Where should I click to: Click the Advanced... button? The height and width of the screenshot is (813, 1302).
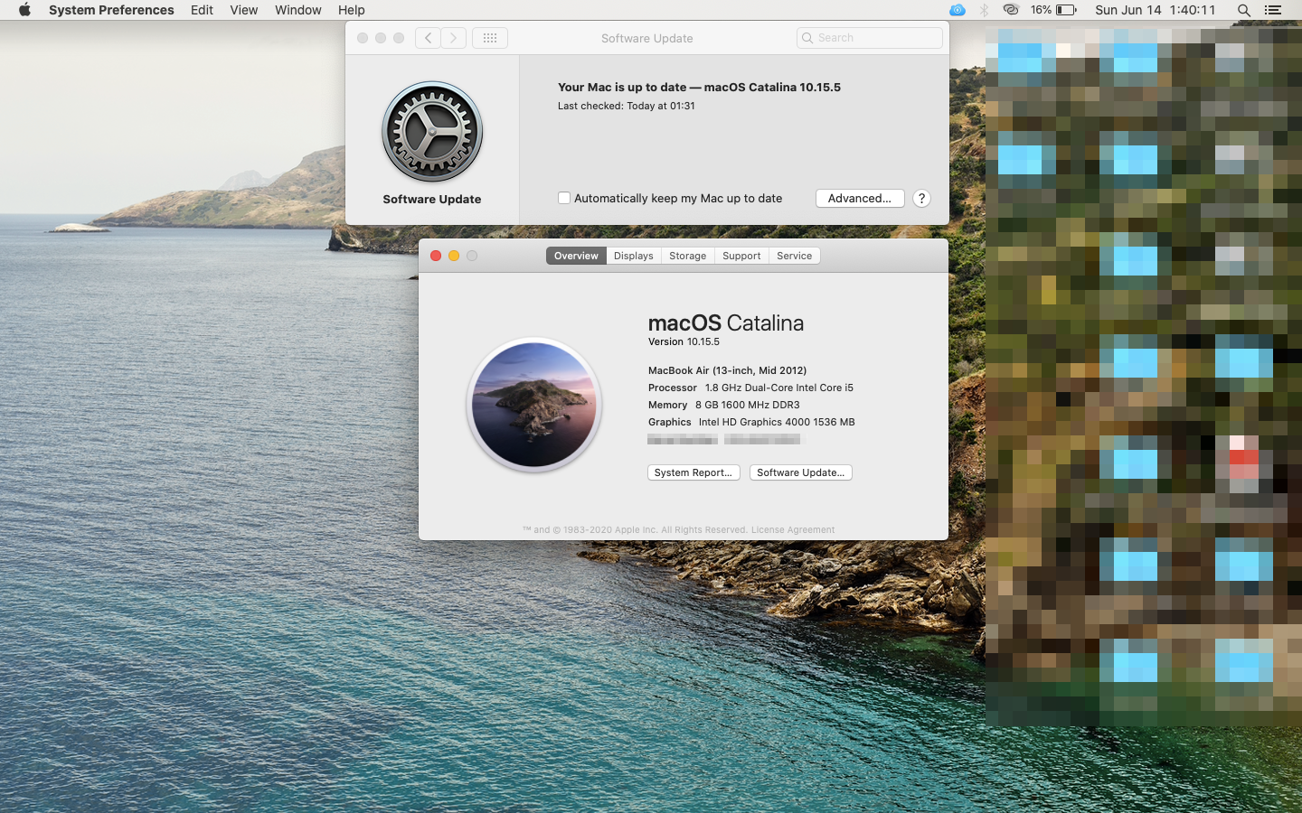pos(859,198)
